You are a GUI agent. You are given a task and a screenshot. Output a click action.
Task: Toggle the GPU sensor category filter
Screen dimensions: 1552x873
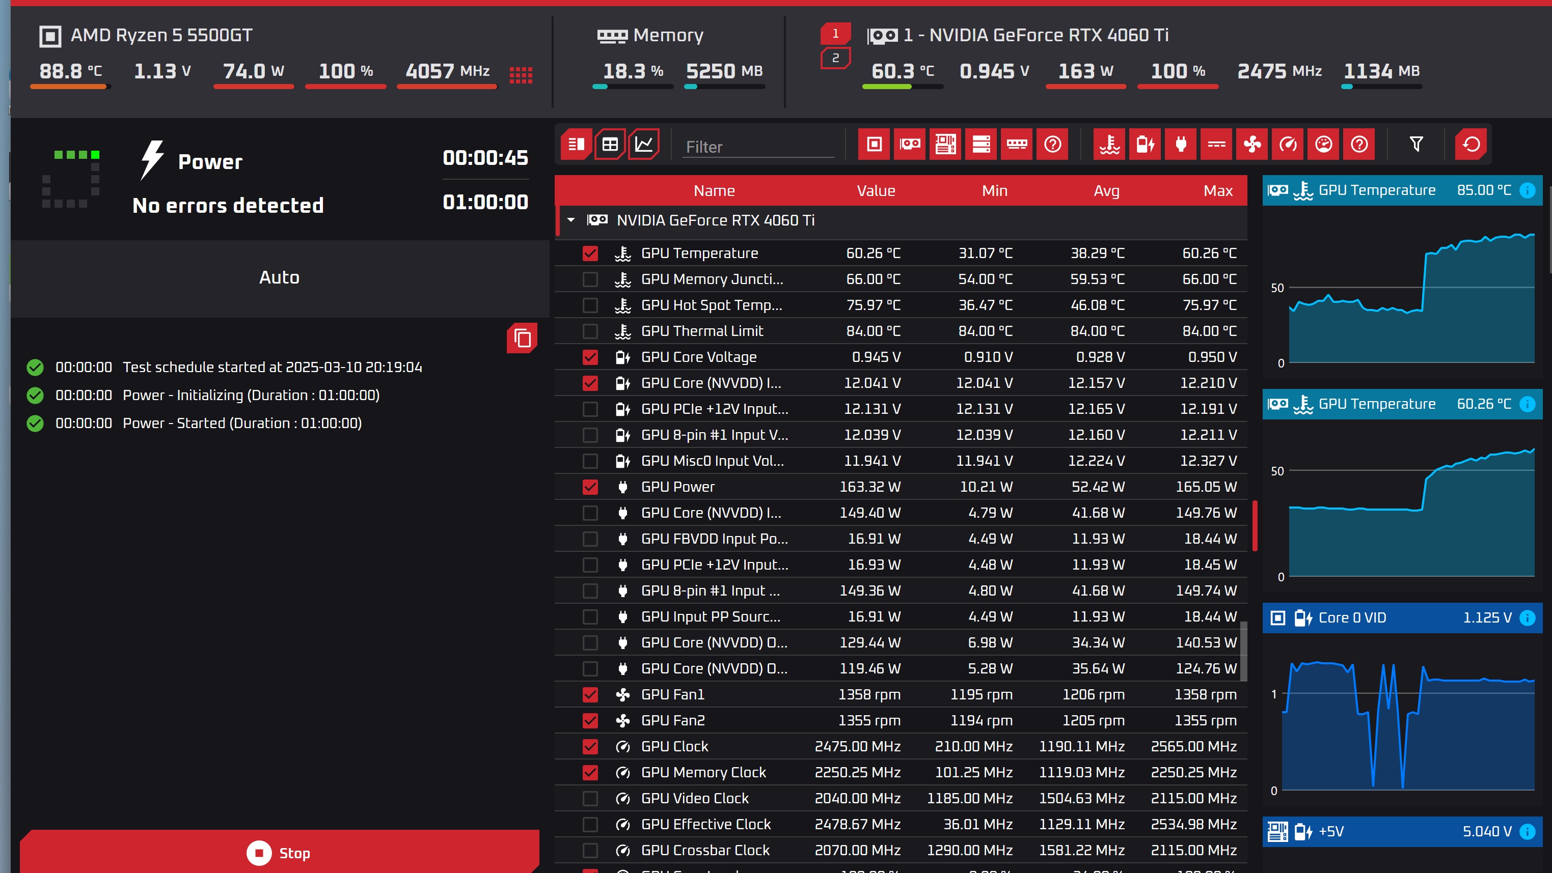point(910,144)
